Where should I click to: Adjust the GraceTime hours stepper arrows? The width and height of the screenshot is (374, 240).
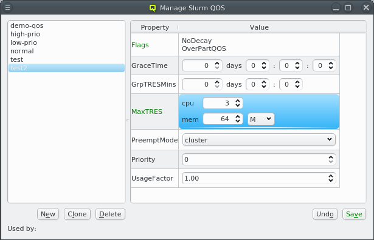[x=264, y=65]
